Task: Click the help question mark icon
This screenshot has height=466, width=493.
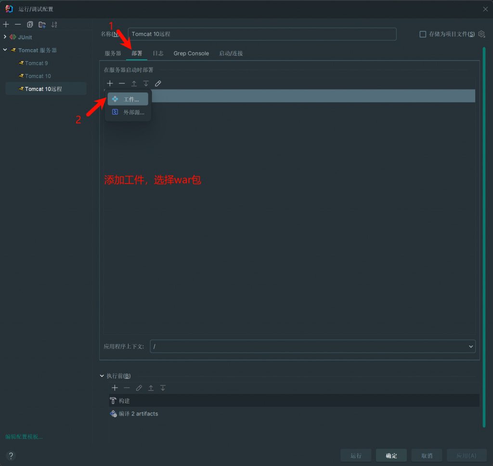Action: click(11, 455)
